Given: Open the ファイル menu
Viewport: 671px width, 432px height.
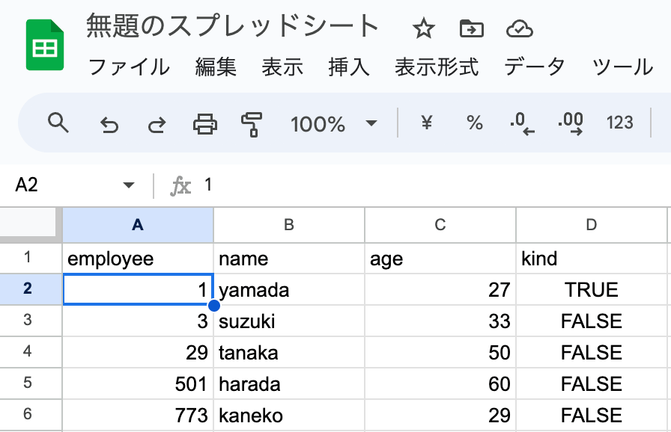Looking at the screenshot, I should click(x=129, y=67).
